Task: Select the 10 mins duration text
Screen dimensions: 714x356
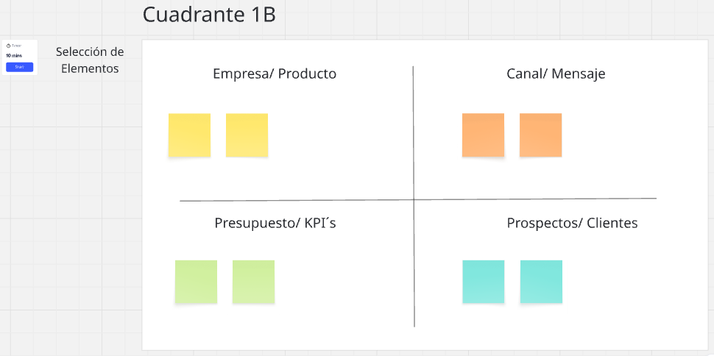Action: (x=14, y=55)
